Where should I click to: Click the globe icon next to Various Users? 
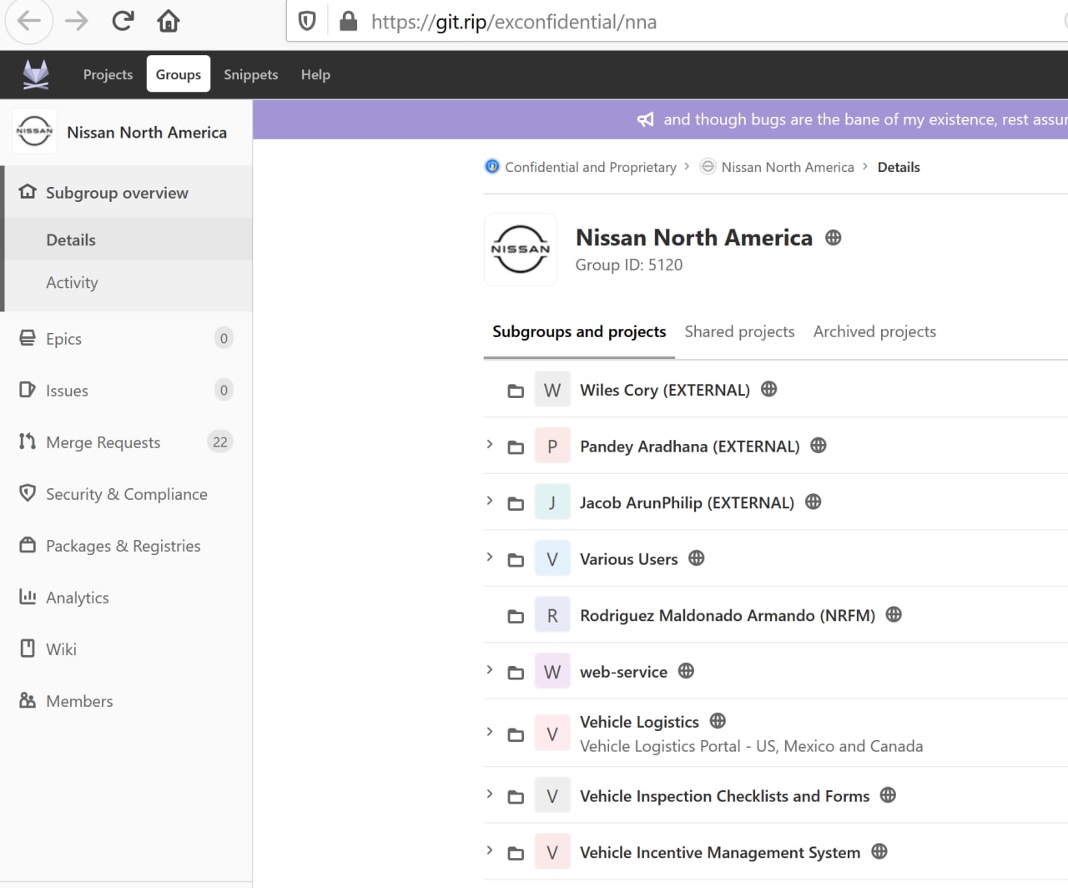pyautogui.click(x=697, y=558)
